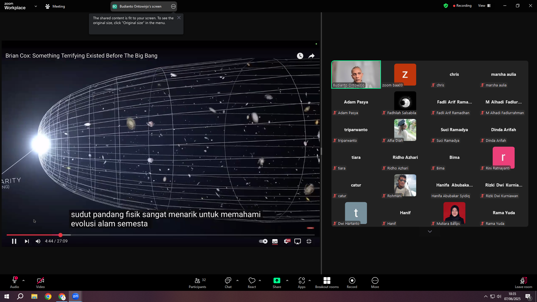Open File Explorer from taskbar
537x302 pixels.
(x=34, y=296)
